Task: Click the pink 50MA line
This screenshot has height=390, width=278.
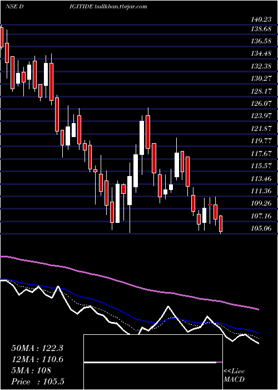Action: pyautogui.click(x=129, y=283)
